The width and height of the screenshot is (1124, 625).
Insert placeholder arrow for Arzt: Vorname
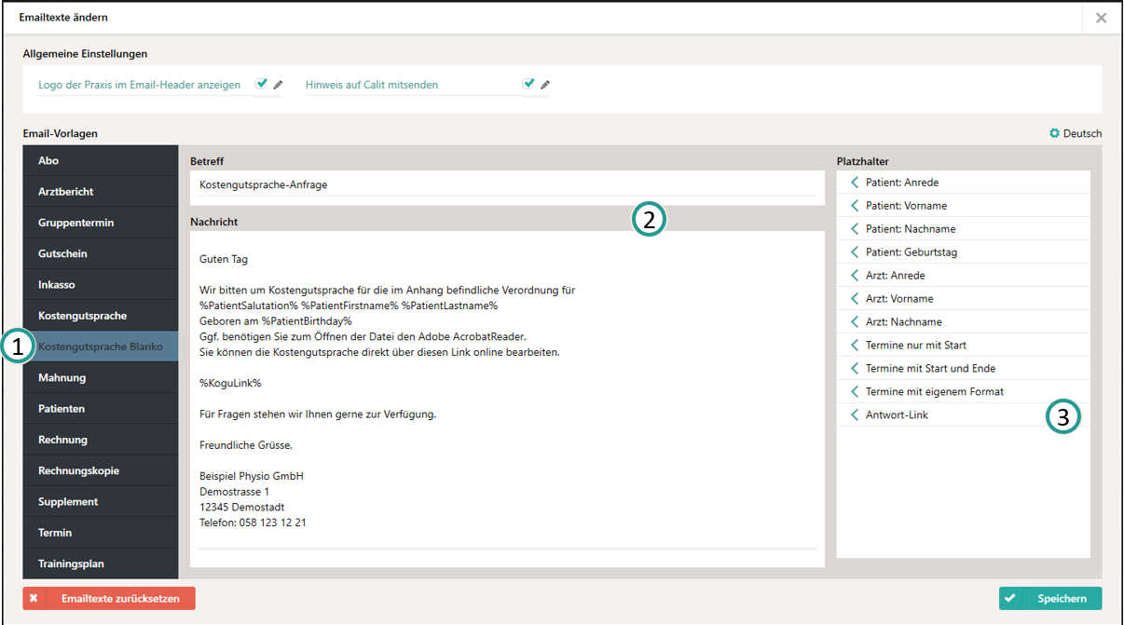855,299
